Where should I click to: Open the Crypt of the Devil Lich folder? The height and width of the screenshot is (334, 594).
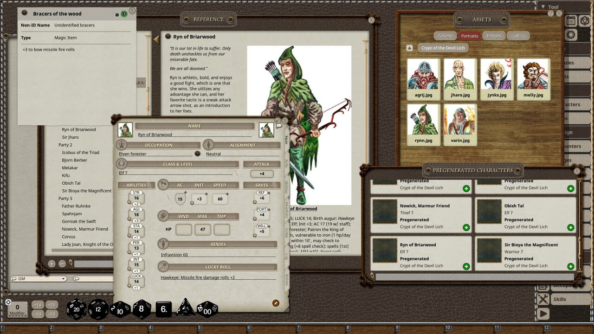pos(443,48)
